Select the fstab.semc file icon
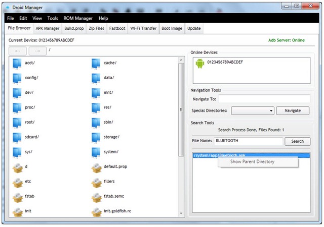Screen dimensions: 324x227 97,198
